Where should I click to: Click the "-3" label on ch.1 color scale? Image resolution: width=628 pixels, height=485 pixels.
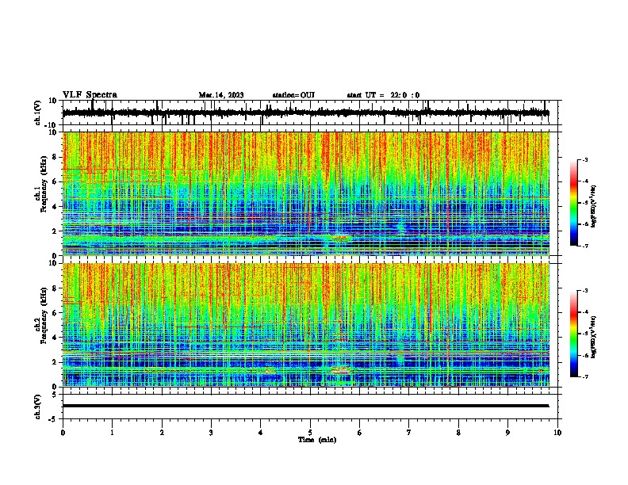[x=584, y=159]
